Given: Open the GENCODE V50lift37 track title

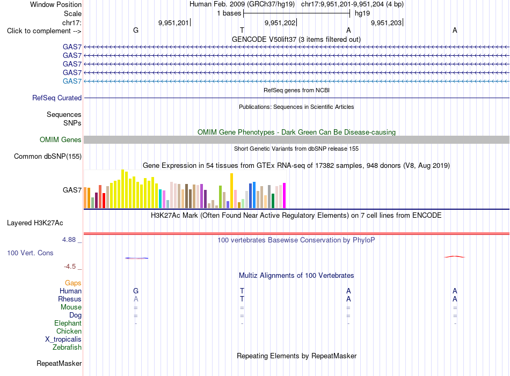Looking at the screenshot, I should [296, 39].
